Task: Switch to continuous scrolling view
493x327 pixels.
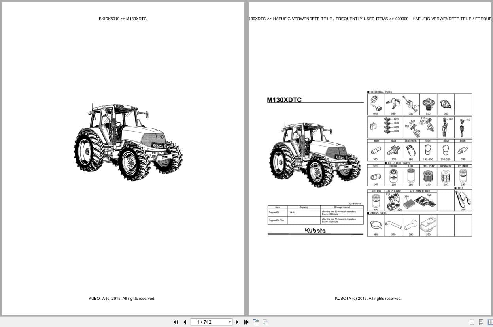Action: (x=481, y=322)
